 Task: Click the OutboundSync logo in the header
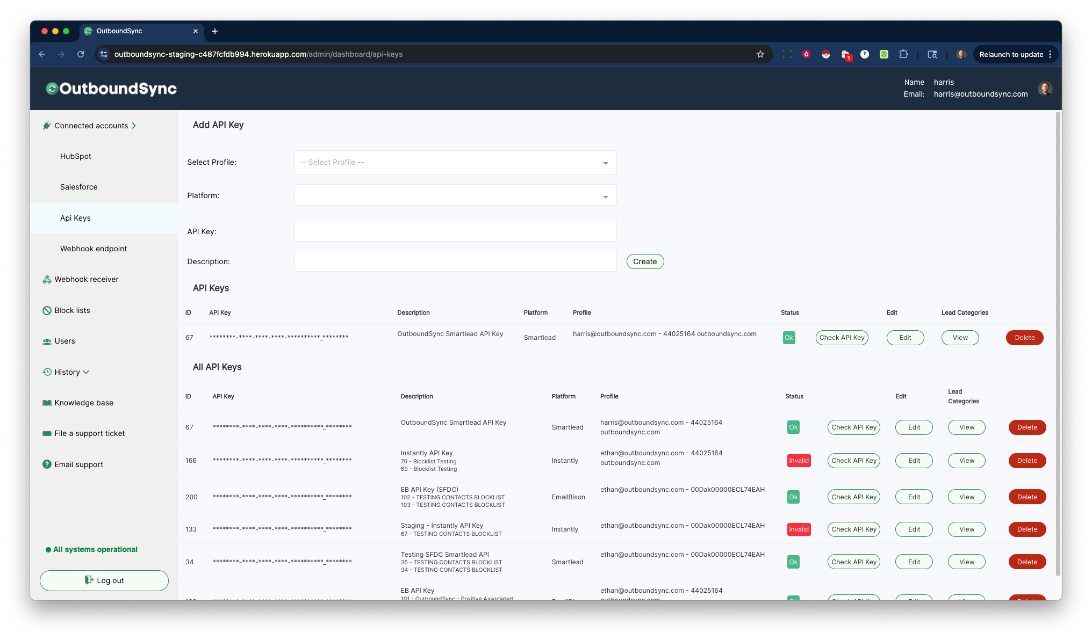click(x=111, y=89)
